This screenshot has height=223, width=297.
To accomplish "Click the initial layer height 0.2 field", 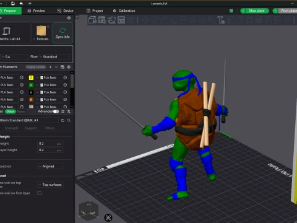I will pyautogui.click(x=50, y=150).
